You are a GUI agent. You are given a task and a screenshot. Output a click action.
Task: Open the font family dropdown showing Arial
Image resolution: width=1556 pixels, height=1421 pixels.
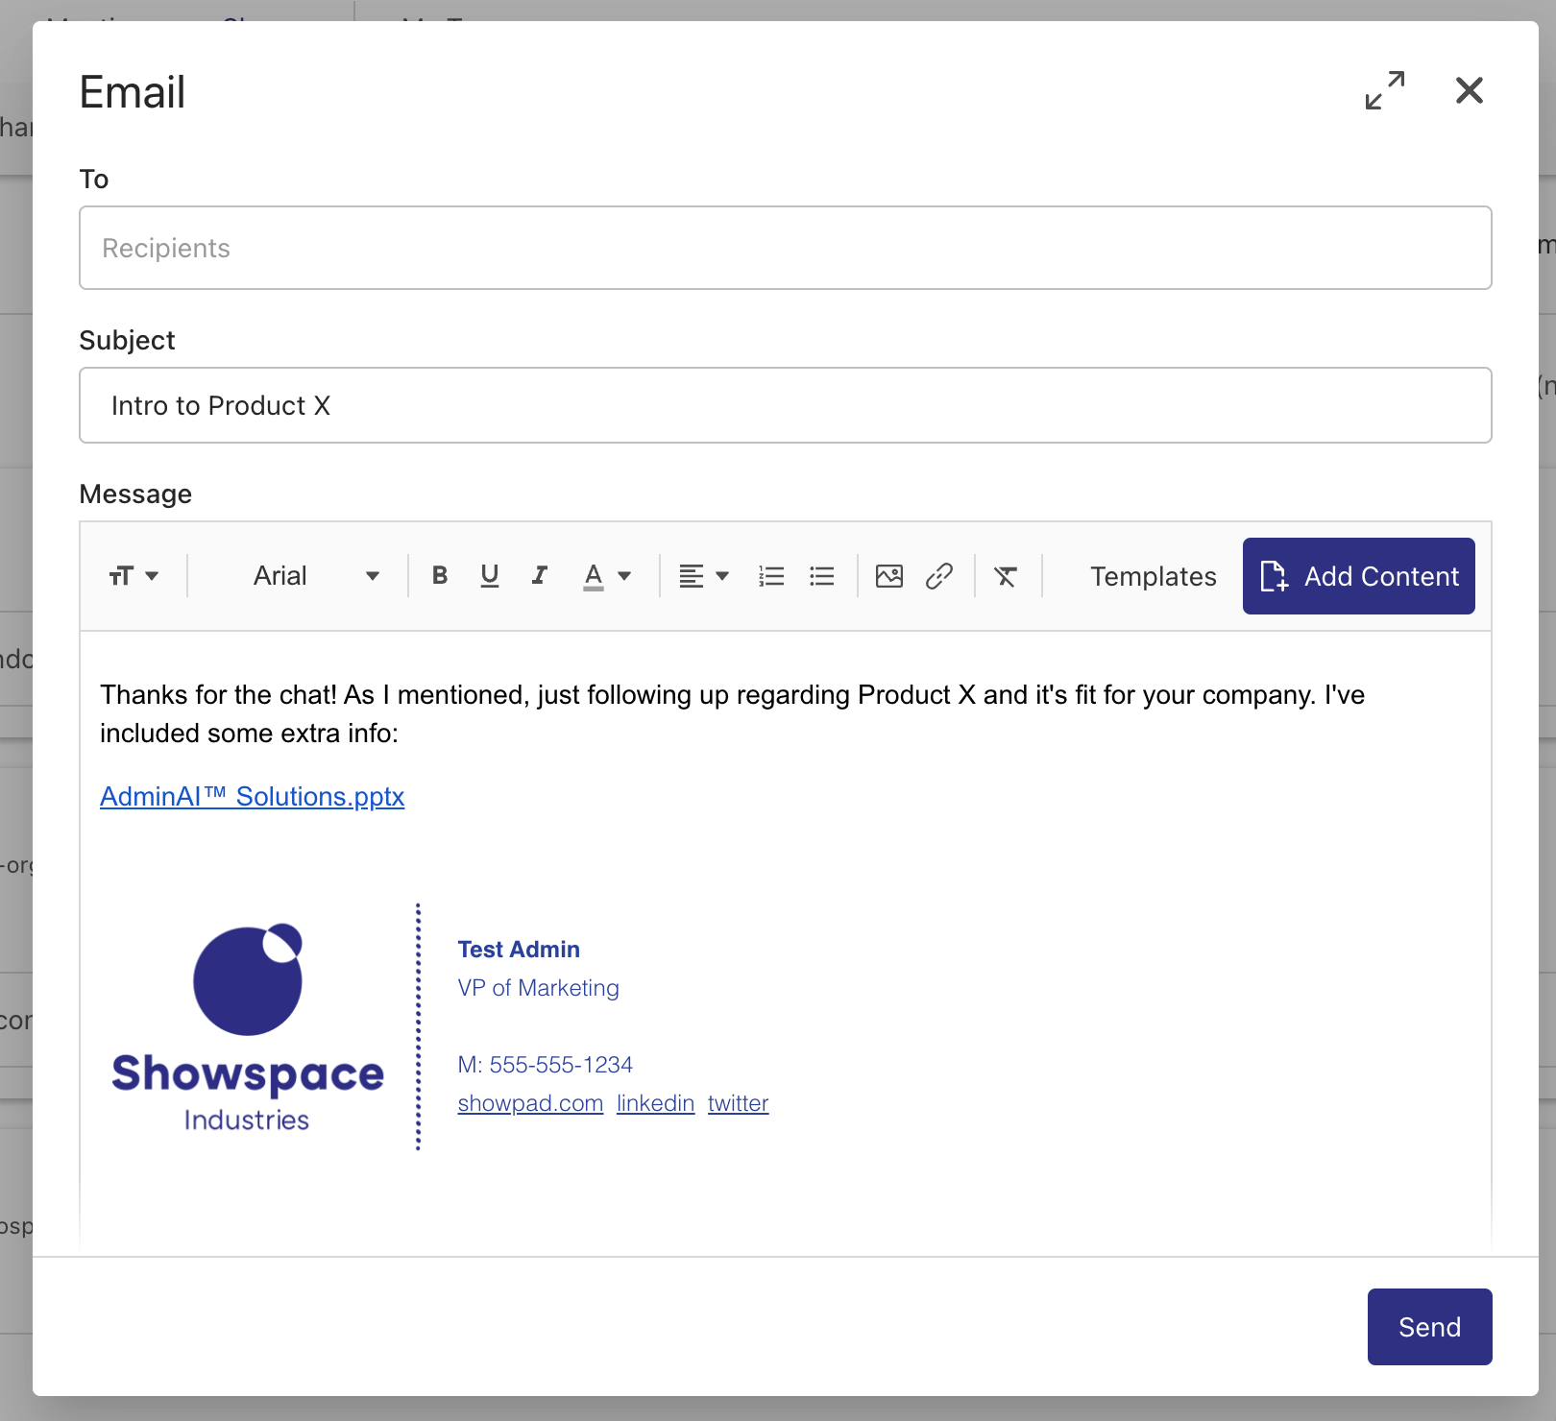point(314,576)
